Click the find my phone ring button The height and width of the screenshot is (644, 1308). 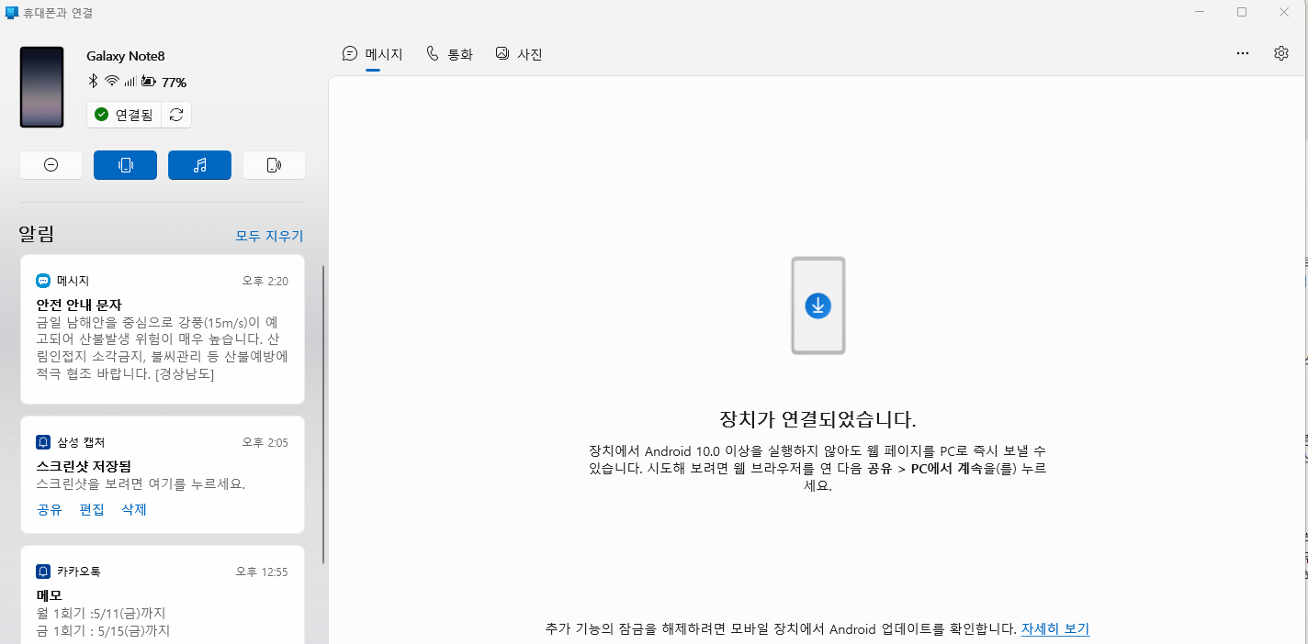point(274,165)
